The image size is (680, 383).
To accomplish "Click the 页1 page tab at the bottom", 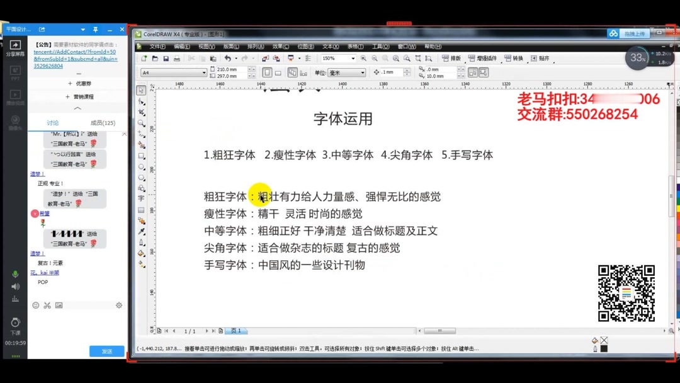I will pyautogui.click(x=235, y=330).
